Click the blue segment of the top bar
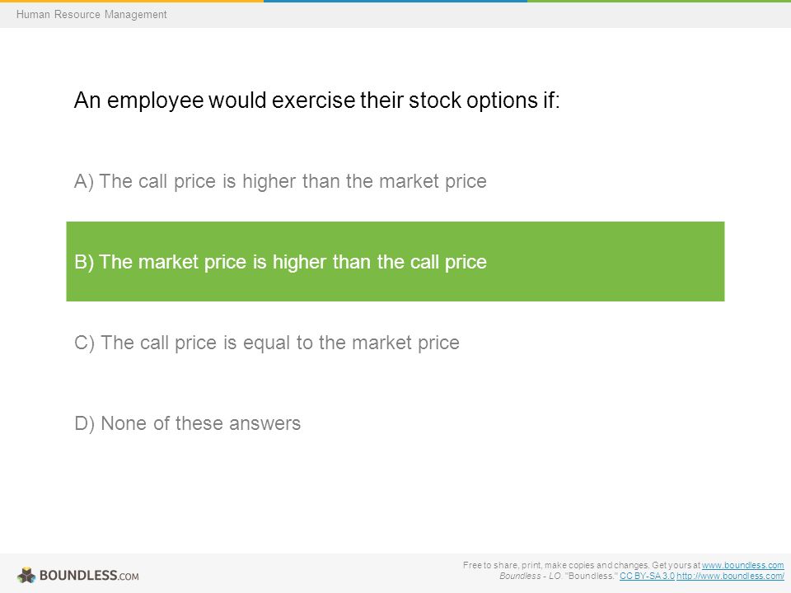 395,1
